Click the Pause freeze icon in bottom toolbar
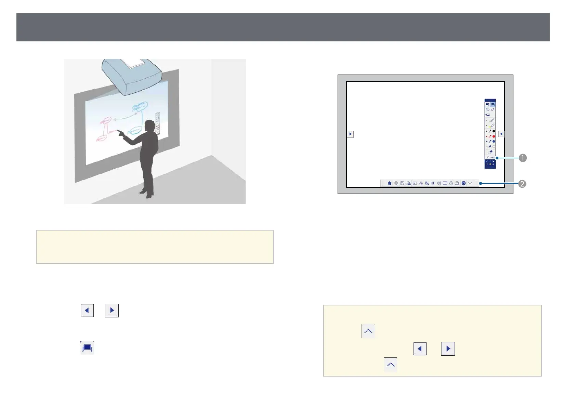 pos(433,183)
